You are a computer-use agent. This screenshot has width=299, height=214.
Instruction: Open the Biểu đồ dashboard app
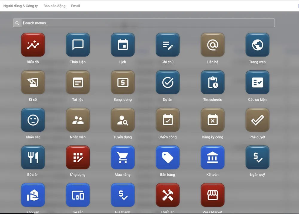point(33,45)
